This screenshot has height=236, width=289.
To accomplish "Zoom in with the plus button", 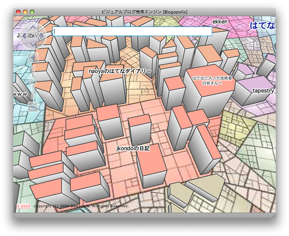I will pyautogui.click(x=33, y=58).
